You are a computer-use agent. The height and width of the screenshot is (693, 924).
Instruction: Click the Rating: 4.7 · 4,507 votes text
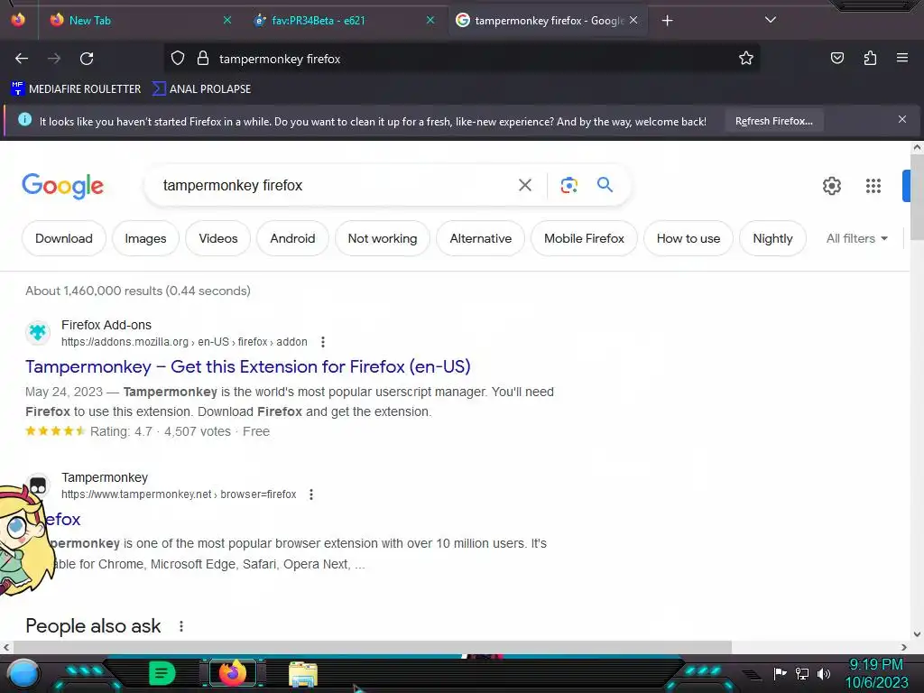click(161, 431)
